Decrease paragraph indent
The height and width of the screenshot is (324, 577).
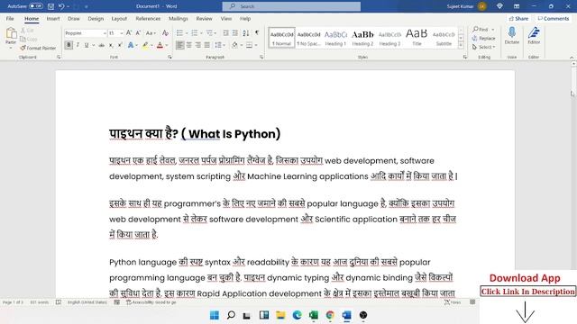click(x=226, y=33)
